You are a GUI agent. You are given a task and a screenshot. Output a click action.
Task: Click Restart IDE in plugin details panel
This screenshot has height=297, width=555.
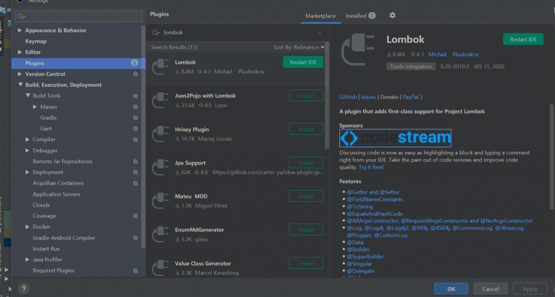[523, 39]
